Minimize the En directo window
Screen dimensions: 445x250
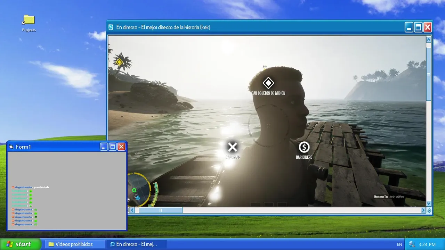point(409,27)
